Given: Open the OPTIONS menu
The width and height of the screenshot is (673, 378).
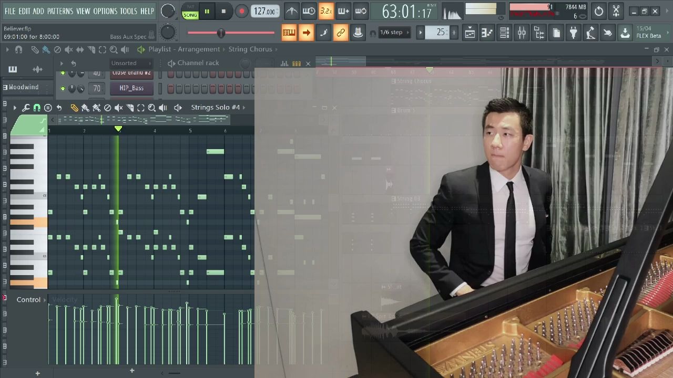Looking at the screenshot, I should [x=105, y=11].
